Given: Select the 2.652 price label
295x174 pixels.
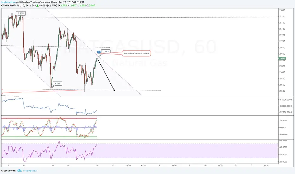Looking at the screenshot, I should coord(106,51).
